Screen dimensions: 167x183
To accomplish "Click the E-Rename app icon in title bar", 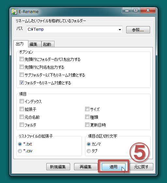I will tap(14, 12).
